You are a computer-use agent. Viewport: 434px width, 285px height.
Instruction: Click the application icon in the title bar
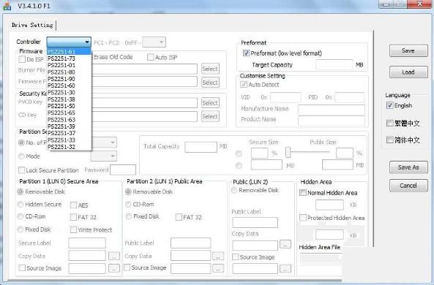pos(7,6)
